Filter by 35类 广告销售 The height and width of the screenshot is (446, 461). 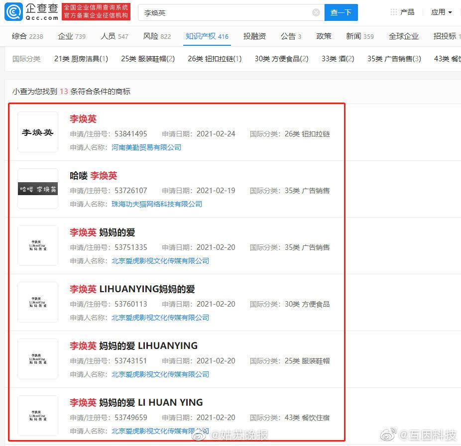[x=394, y=59]
